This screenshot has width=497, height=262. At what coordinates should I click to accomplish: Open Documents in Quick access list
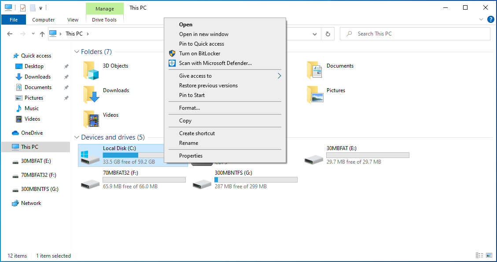coord(38,87)
